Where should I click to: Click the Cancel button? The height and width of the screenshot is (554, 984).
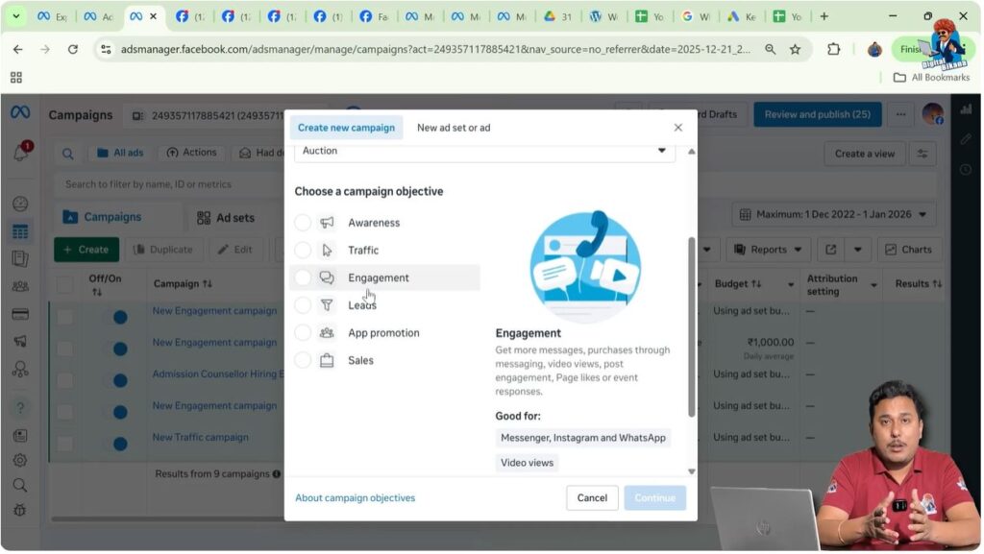pos(593,498)
